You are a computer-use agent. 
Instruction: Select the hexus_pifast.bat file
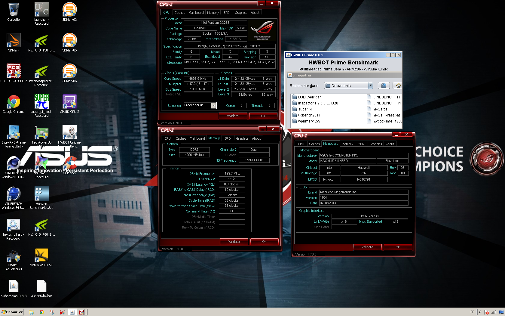pos(384,115)
